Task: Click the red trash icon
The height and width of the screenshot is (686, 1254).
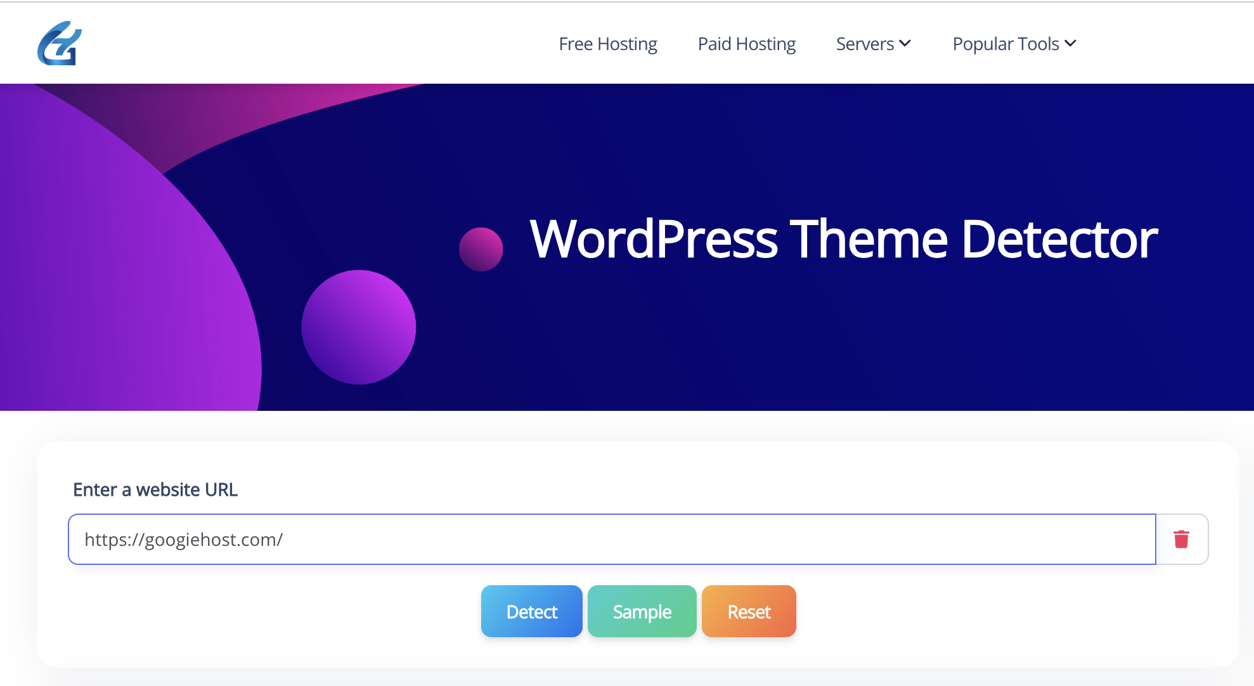Action: [1181, 539]
